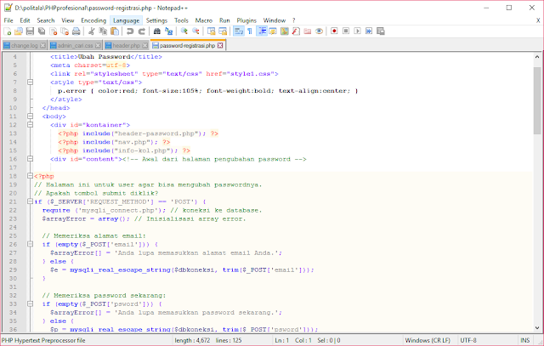Switch to the admin_cari.css tab
The height and width of the screenshot is (346, 544).
tap(75, 45)
